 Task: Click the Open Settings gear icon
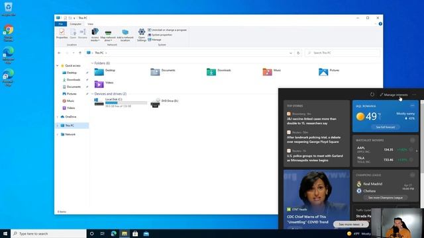tap(141, 35)
